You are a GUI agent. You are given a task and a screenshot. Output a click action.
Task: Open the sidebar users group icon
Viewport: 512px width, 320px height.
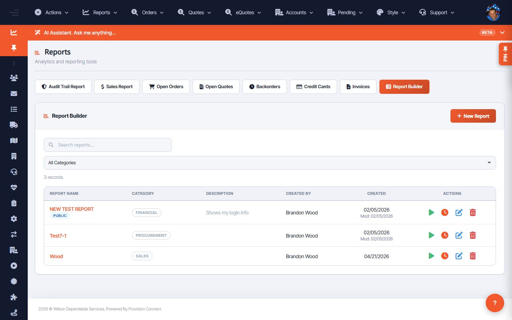coord(14,78)
